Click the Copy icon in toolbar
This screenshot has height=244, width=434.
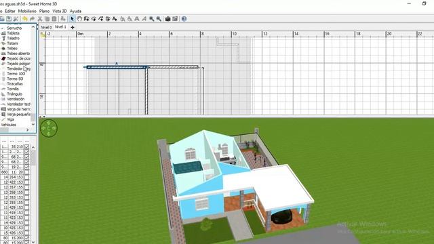point(47,19)
